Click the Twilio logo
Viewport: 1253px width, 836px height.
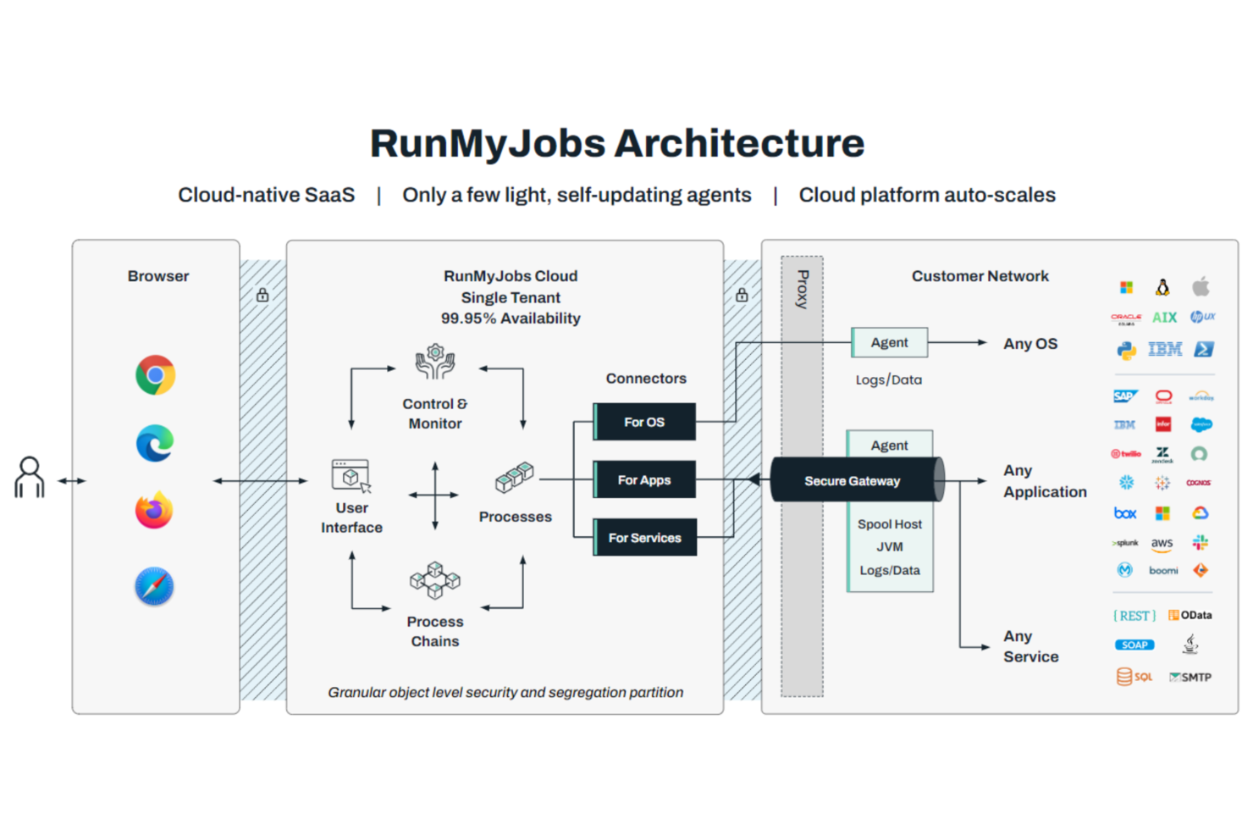tap(1126, 454)
